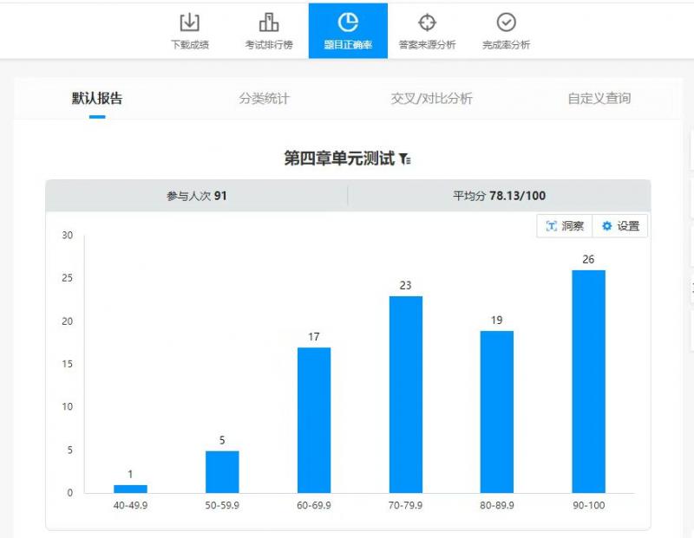The height and width of the screenshot is (538, 694).
Task: Click the 90-100 score bar
Action: 589,381
